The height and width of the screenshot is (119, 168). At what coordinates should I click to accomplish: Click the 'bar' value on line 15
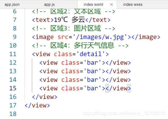(92, 88)
